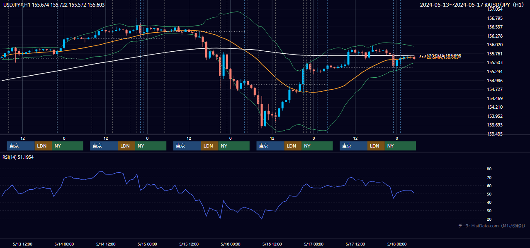
Task: Click the RSI 70 level label
Action: [489, 177]
